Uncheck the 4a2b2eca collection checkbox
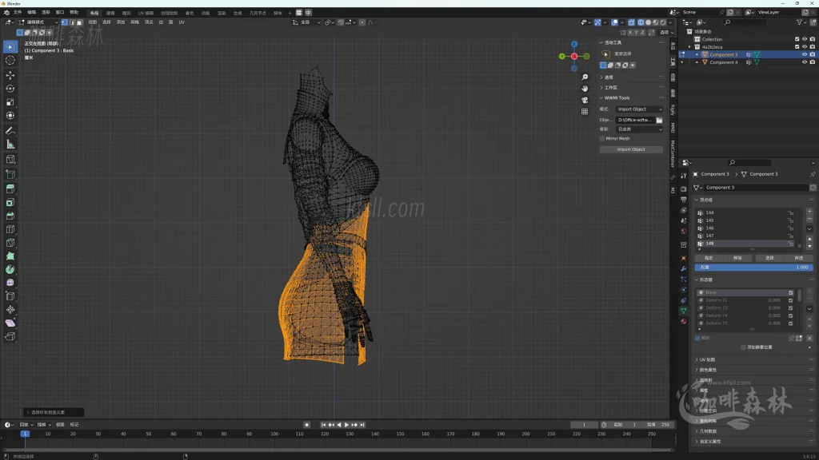Screen dimensions: 819x460 (797, 47)
